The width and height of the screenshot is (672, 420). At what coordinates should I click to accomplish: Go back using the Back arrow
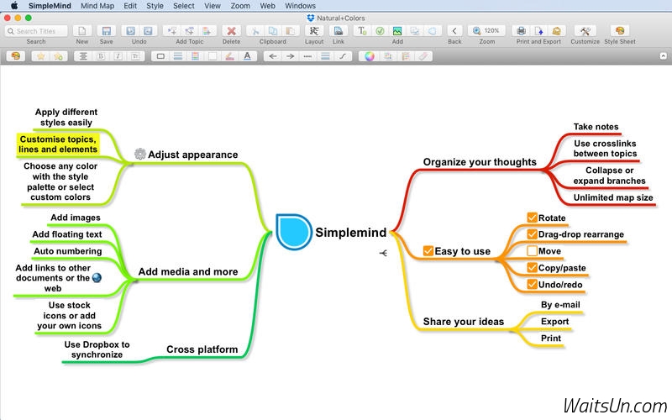454,31
